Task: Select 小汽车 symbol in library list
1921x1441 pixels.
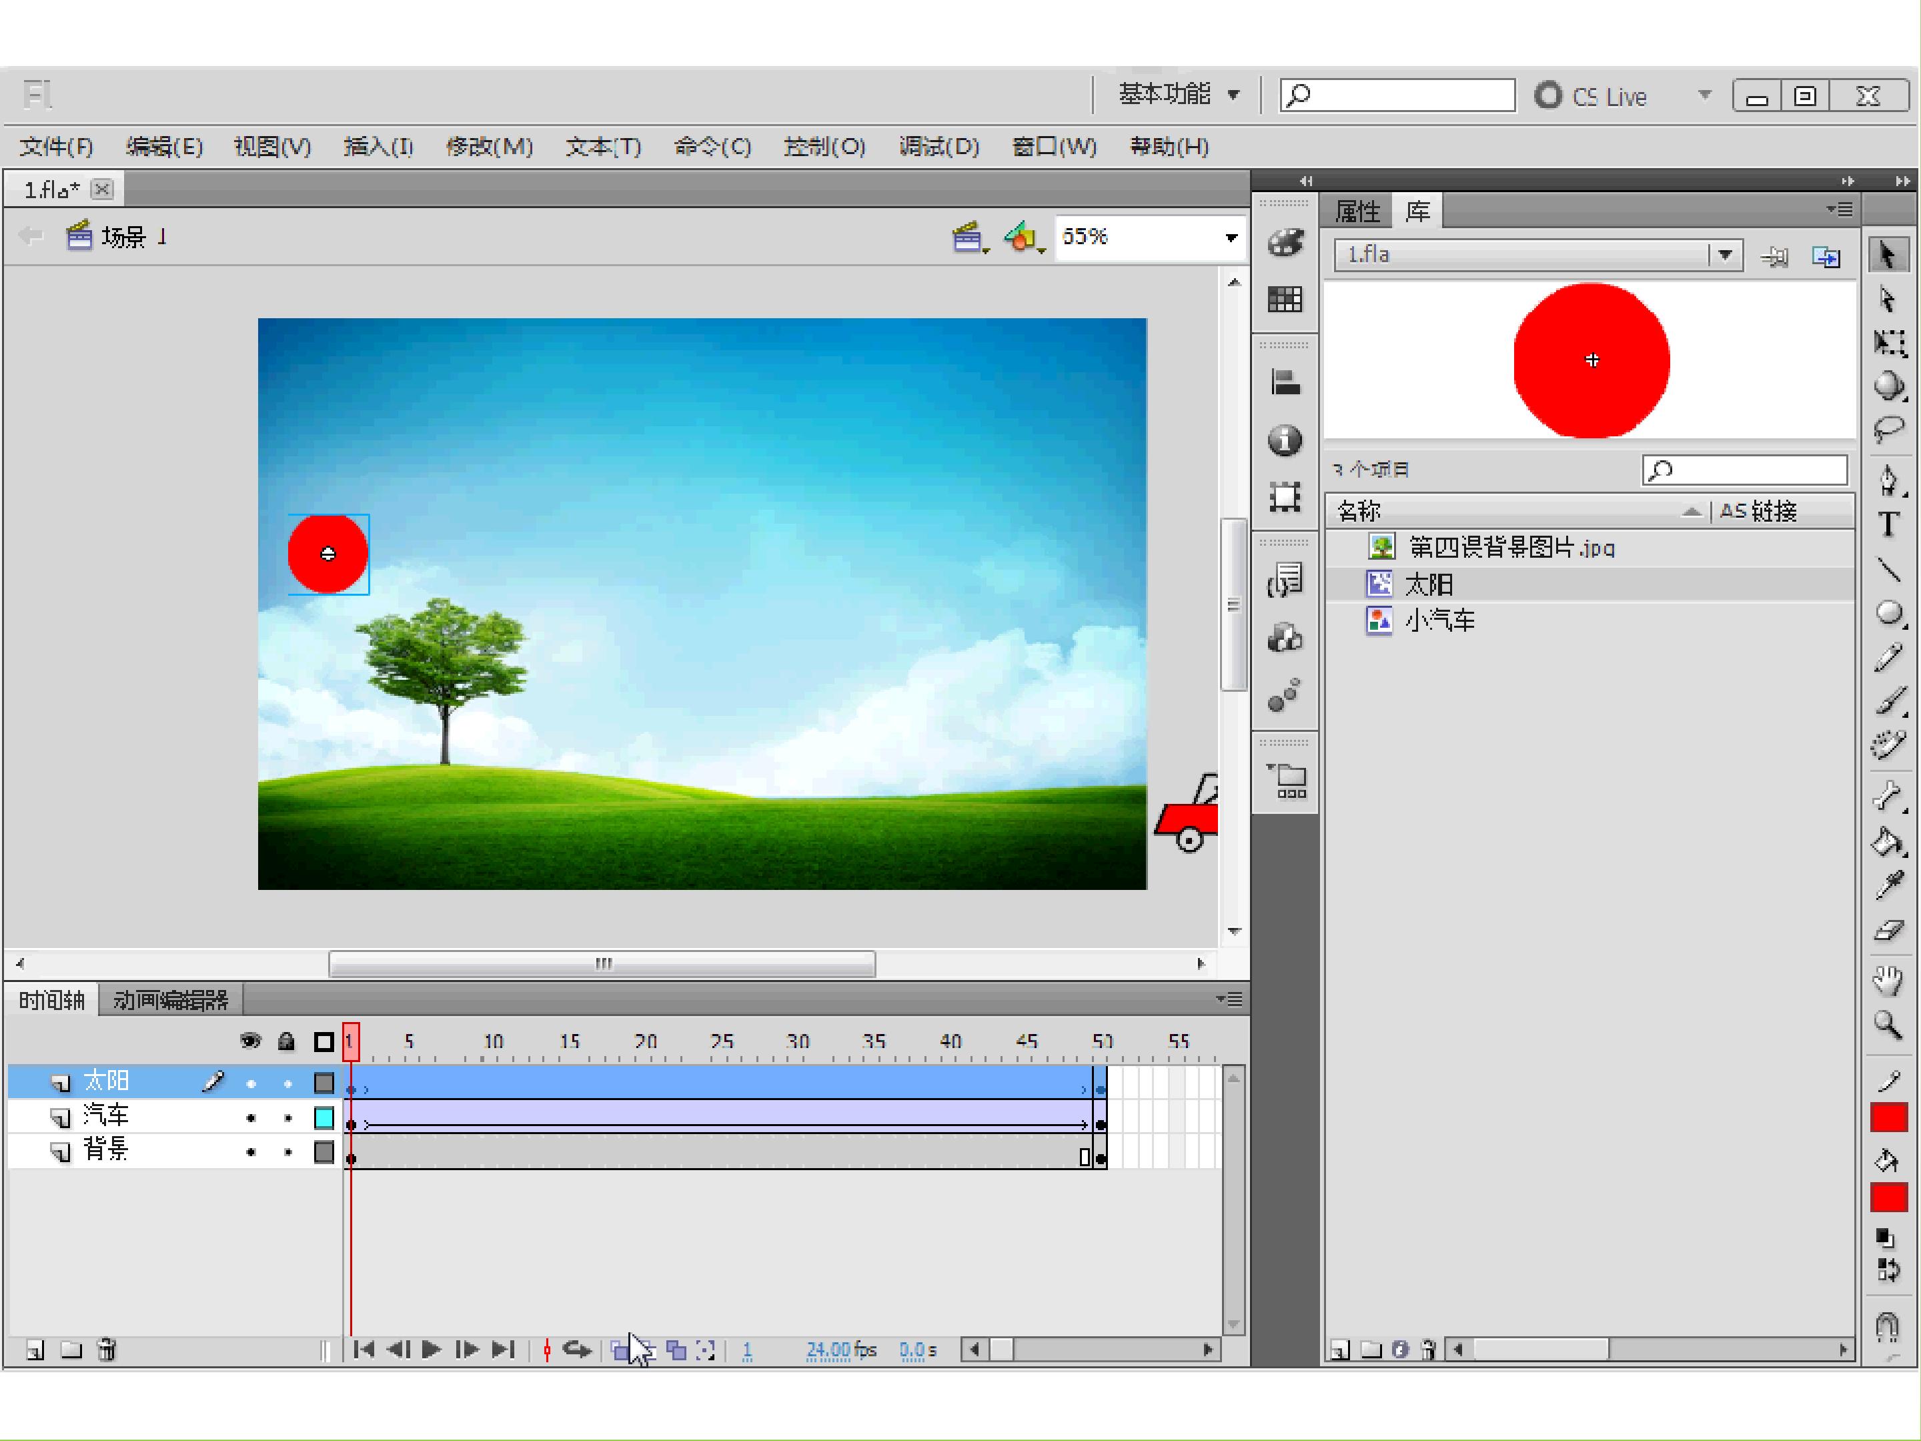Action: click(x=1440, y=620)
